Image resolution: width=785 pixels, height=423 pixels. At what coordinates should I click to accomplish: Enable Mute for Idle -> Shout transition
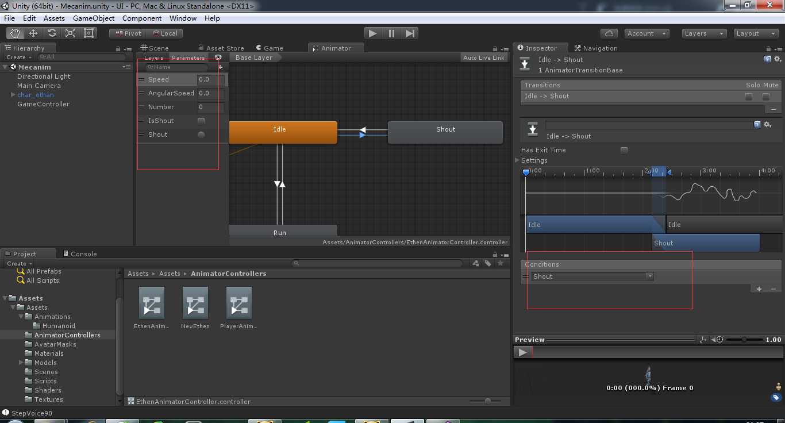(x=766, y=97)
